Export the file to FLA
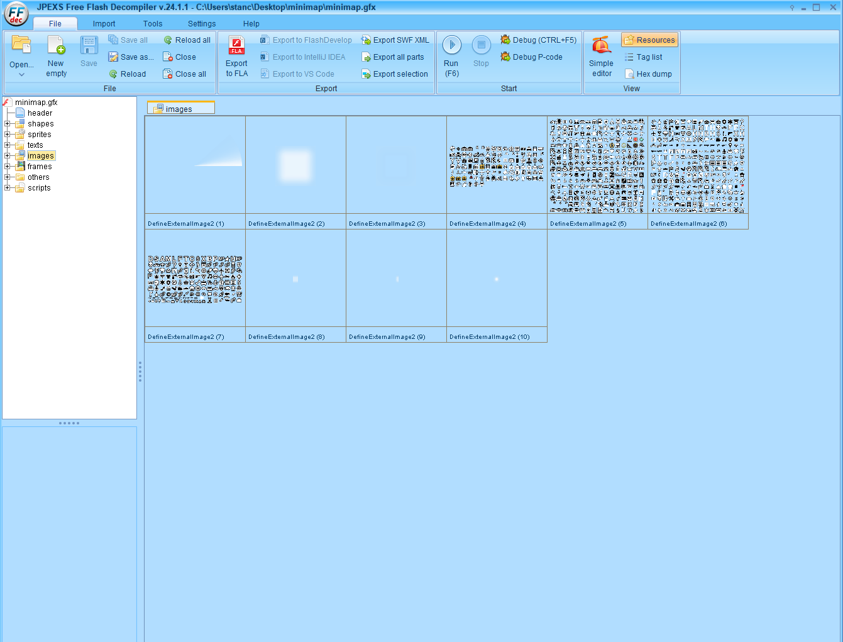This screenshot has width=843, height=642. coord(236,57)
